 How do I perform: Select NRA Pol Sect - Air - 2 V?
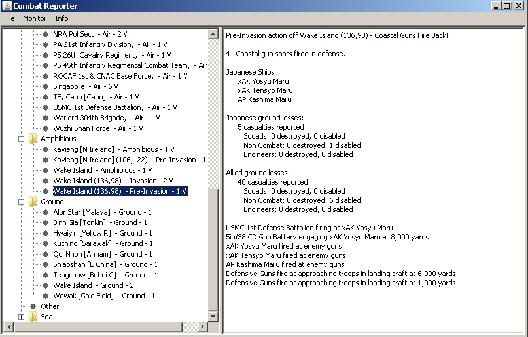click(90, 34)
